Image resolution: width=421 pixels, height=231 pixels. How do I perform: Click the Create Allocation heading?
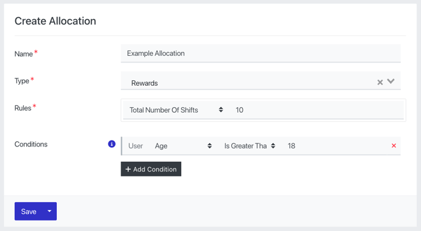55,21
